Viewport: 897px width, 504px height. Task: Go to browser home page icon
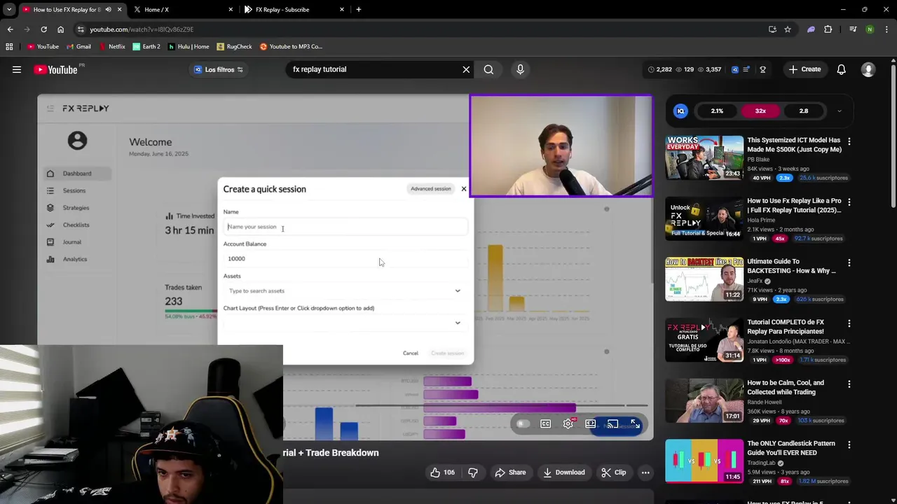pyautogui.click(x=60, y=29)
